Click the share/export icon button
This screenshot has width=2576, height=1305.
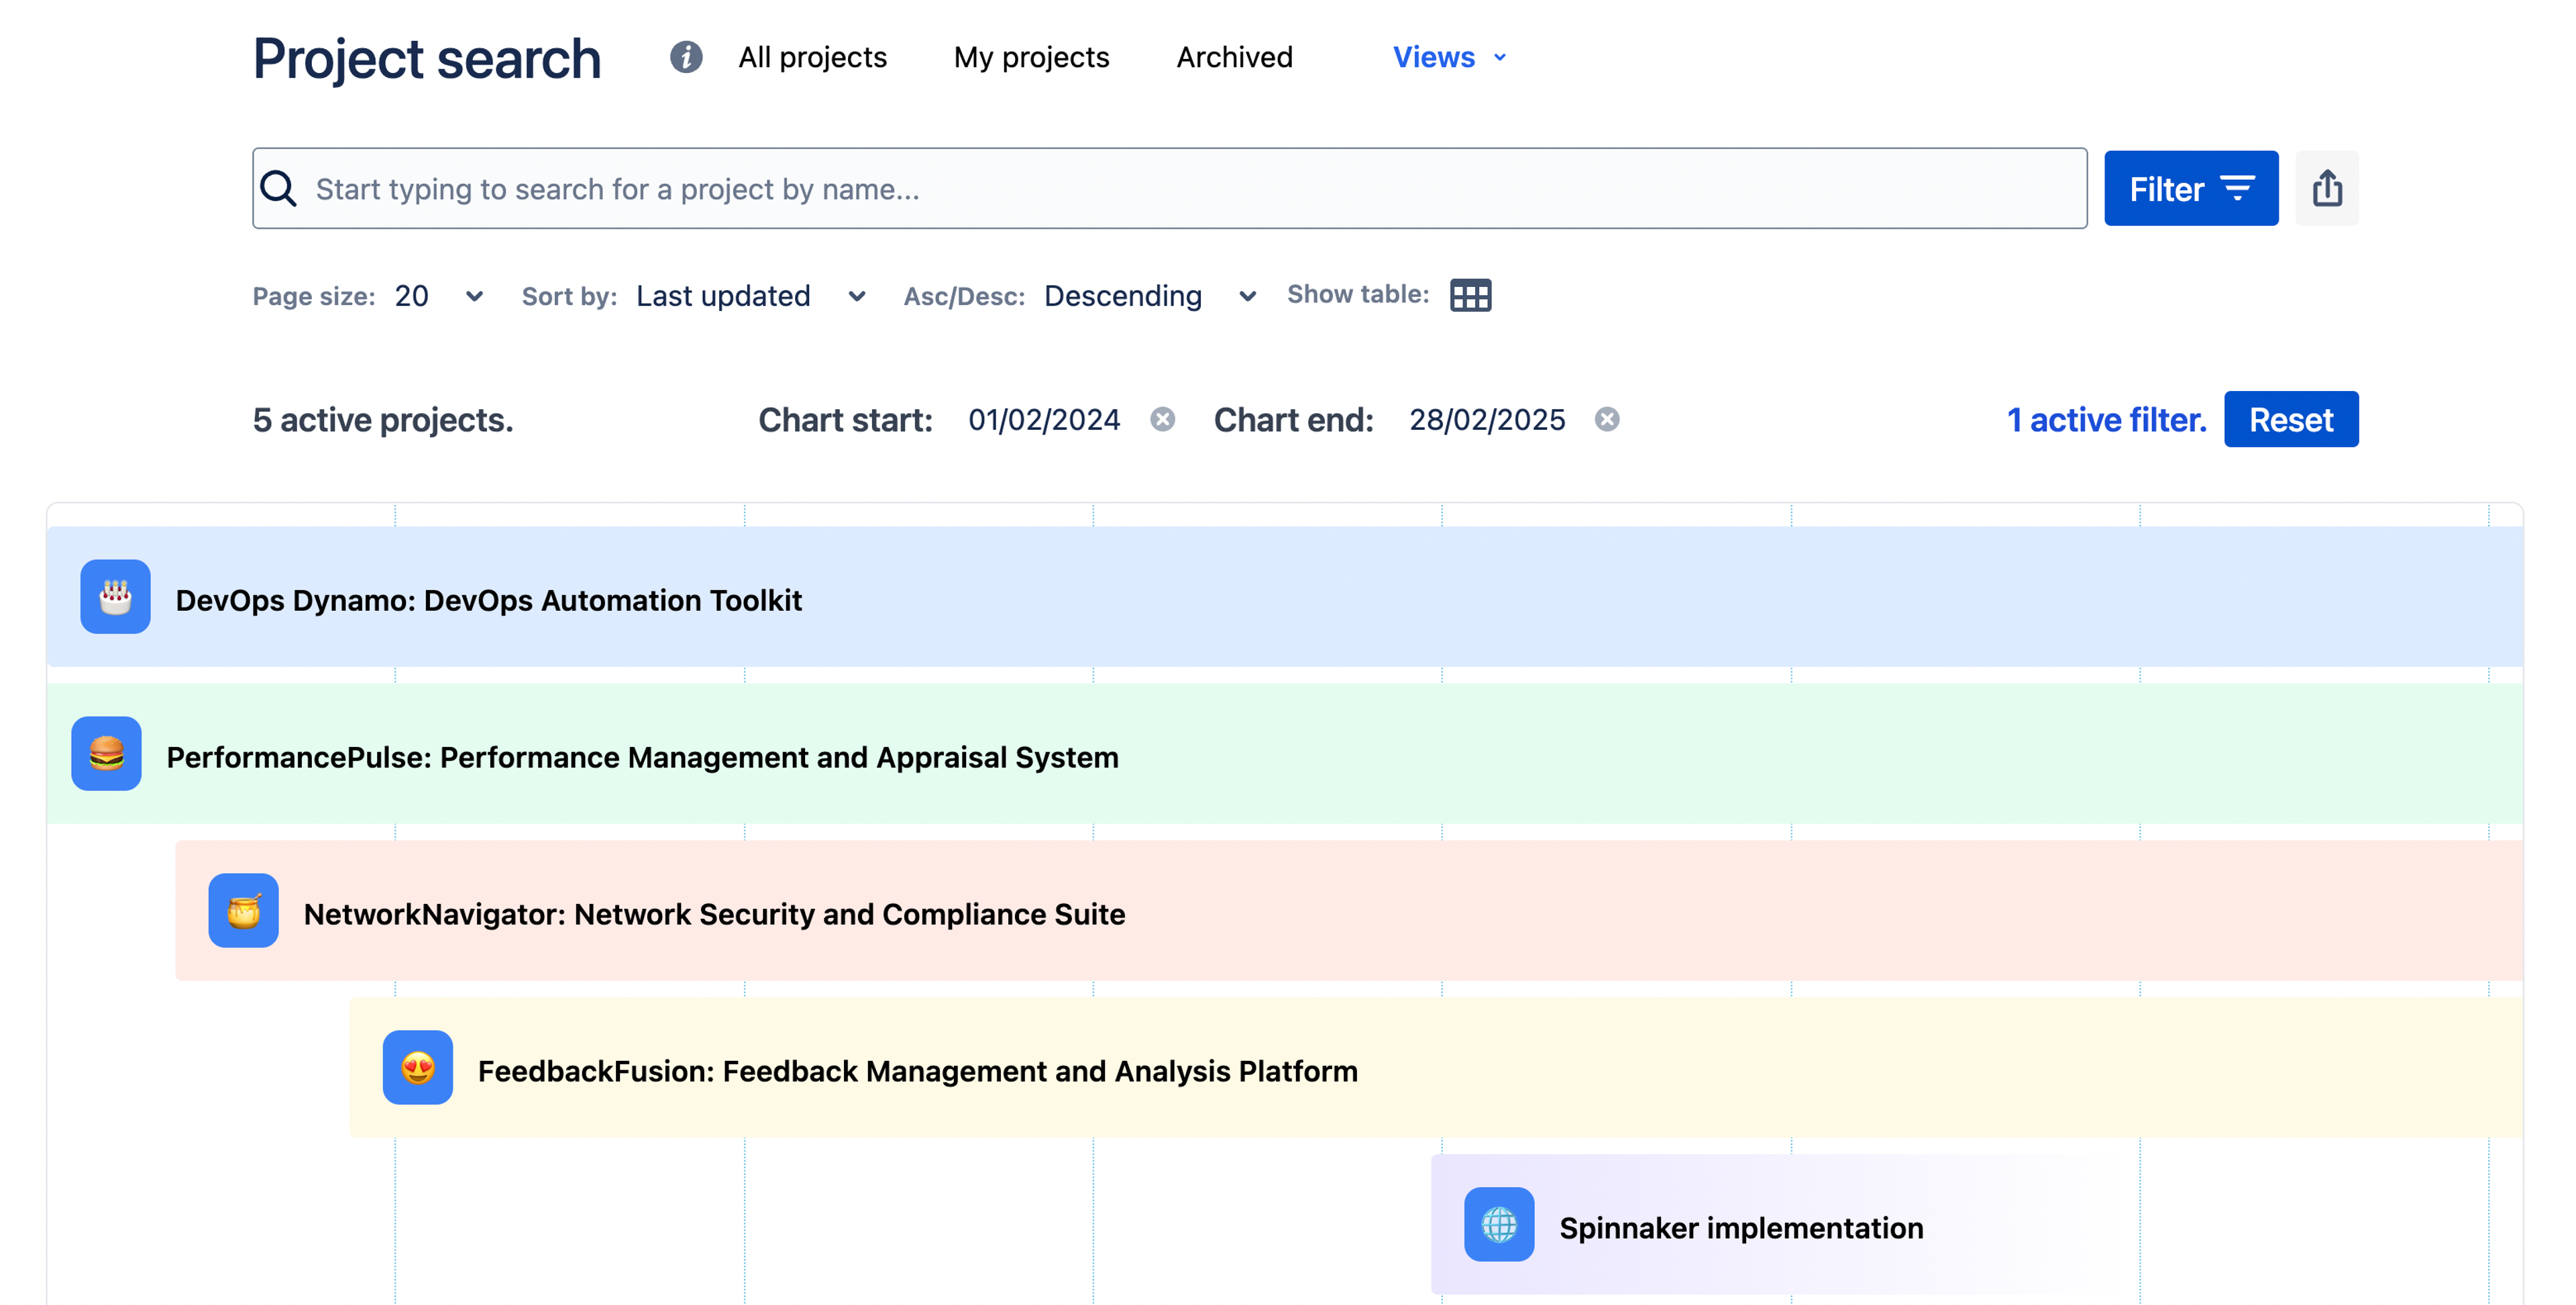tap(2326, 188)
